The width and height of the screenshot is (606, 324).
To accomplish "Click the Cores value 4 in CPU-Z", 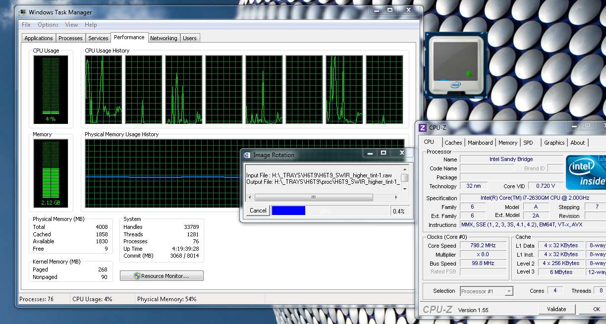I will [555, 291].
